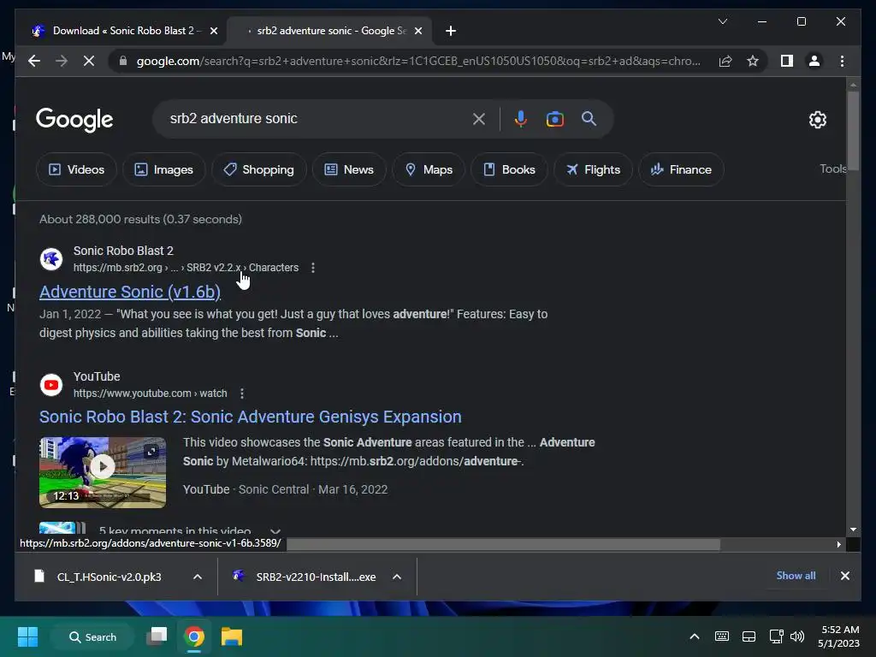Open more options for mb.srb2.org result
Screen dimensions: 876x657
click(x=313, y=268)
